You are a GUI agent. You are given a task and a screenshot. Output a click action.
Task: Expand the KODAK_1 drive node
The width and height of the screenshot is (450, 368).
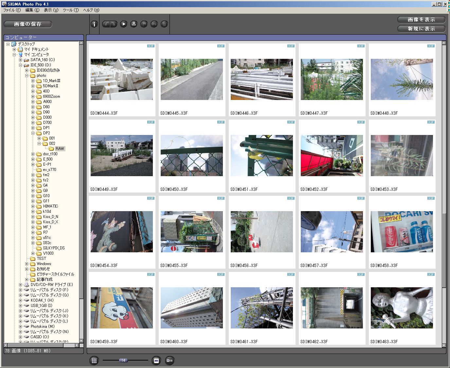coord(20,300)
